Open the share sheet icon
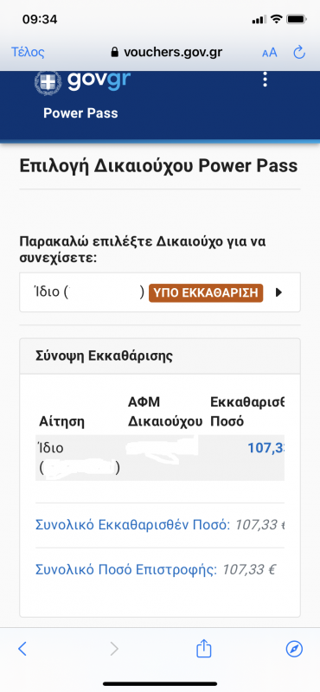Image resolution: width=320 pixels, height=692 pixels. 203,648
